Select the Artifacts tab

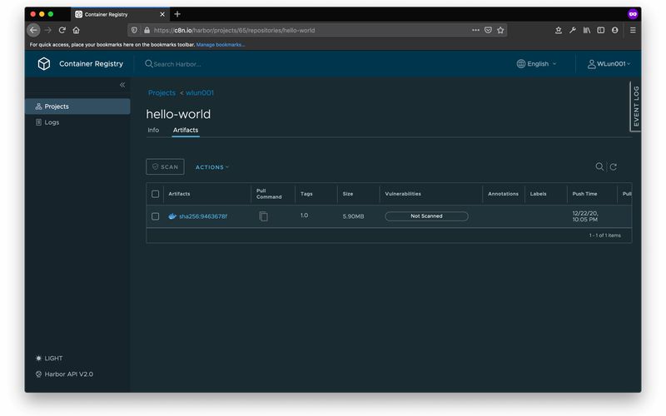coord(186,130)
